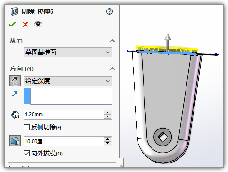Click the square hole on the model

tap(163, 137)
